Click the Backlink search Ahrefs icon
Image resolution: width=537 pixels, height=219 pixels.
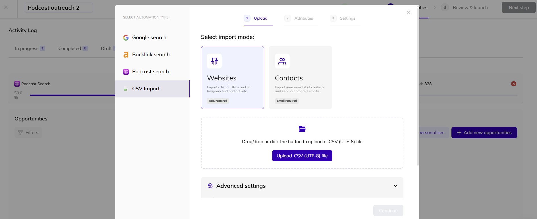[126, 55]
